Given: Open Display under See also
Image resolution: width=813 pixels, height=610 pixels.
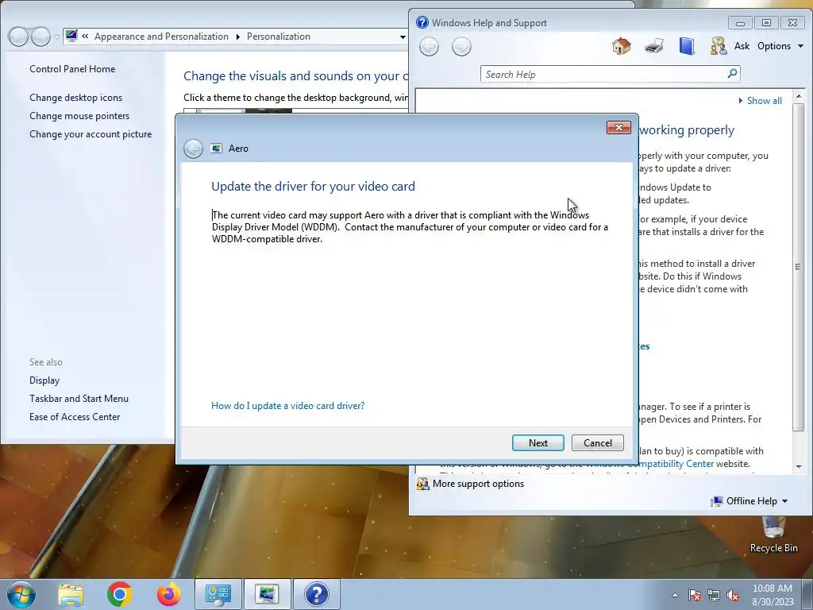Looking at the screenshot, I should [x=44, y=380].
